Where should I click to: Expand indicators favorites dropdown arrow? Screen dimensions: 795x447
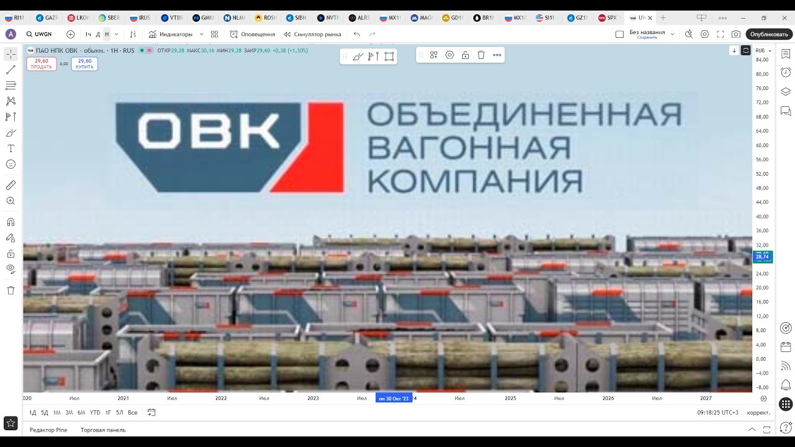pos(201,34)
